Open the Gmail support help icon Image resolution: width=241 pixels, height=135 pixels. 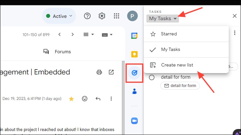(x=87, y=16)
